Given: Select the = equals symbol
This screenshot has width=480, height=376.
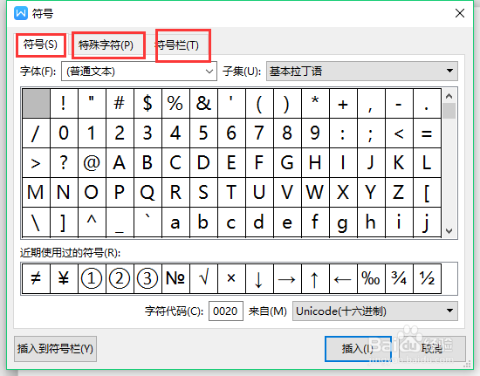Looking at the screenshot, I should [x=427, y=133].
